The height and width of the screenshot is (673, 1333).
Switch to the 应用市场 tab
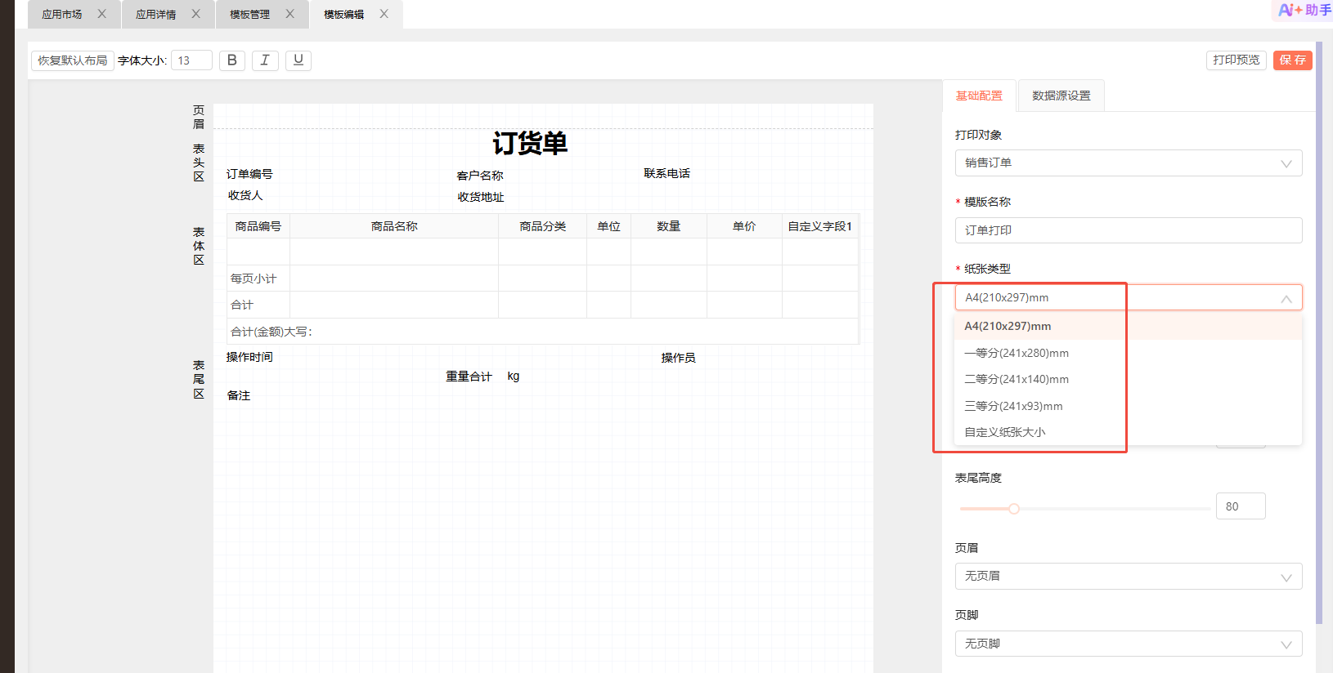(62, 15)
